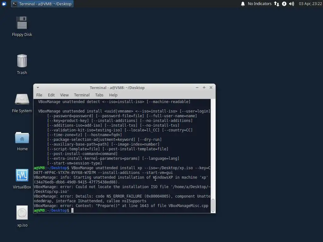Maximize the Terminal window
323x242 pixels.
pos(204,88)
